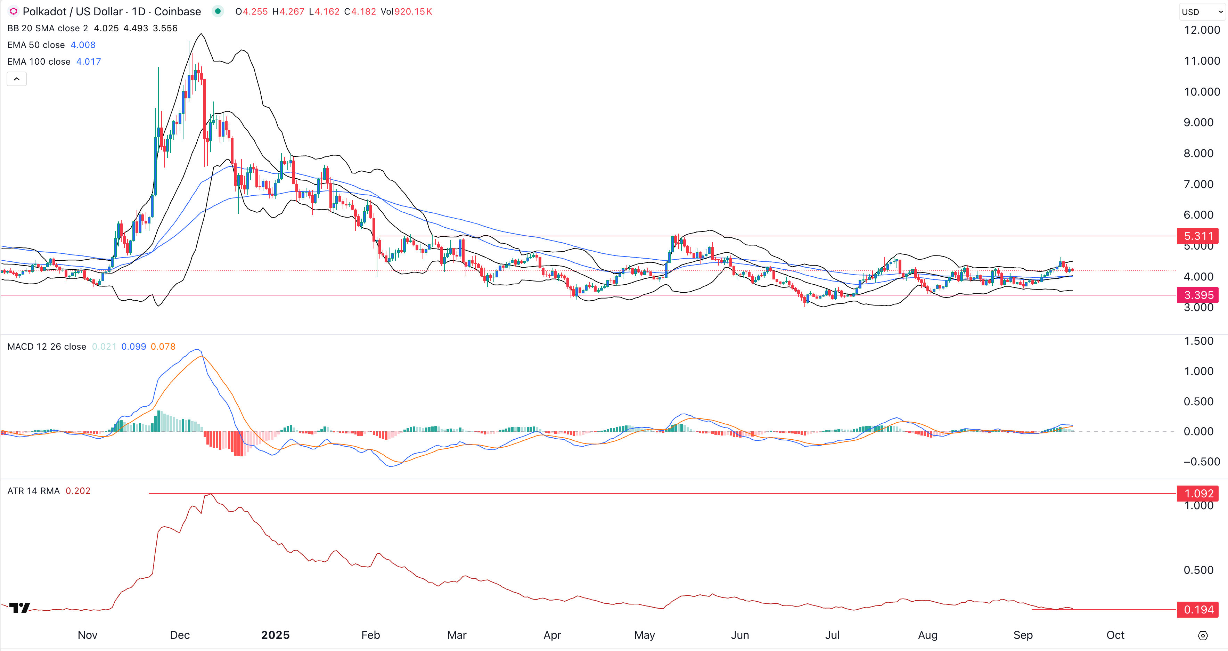
Task: Select the MACD 12 26 close legend
Action: (x=47, y=347)
